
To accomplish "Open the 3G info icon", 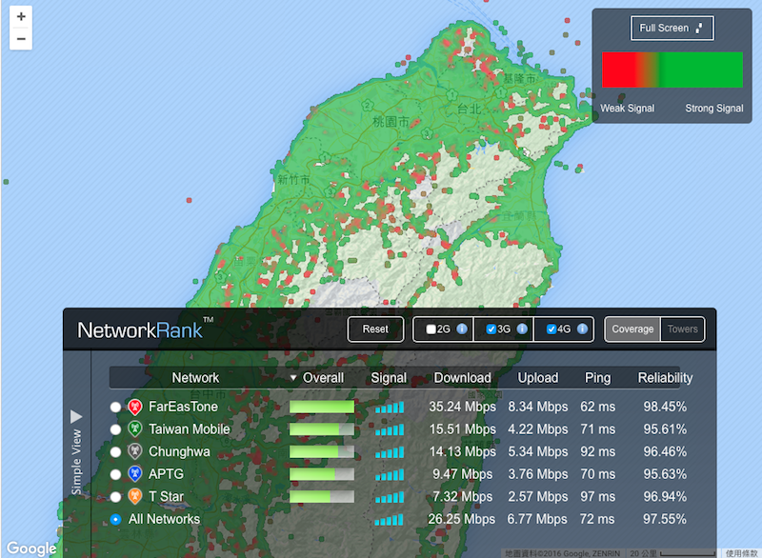I will pos(522,329).
